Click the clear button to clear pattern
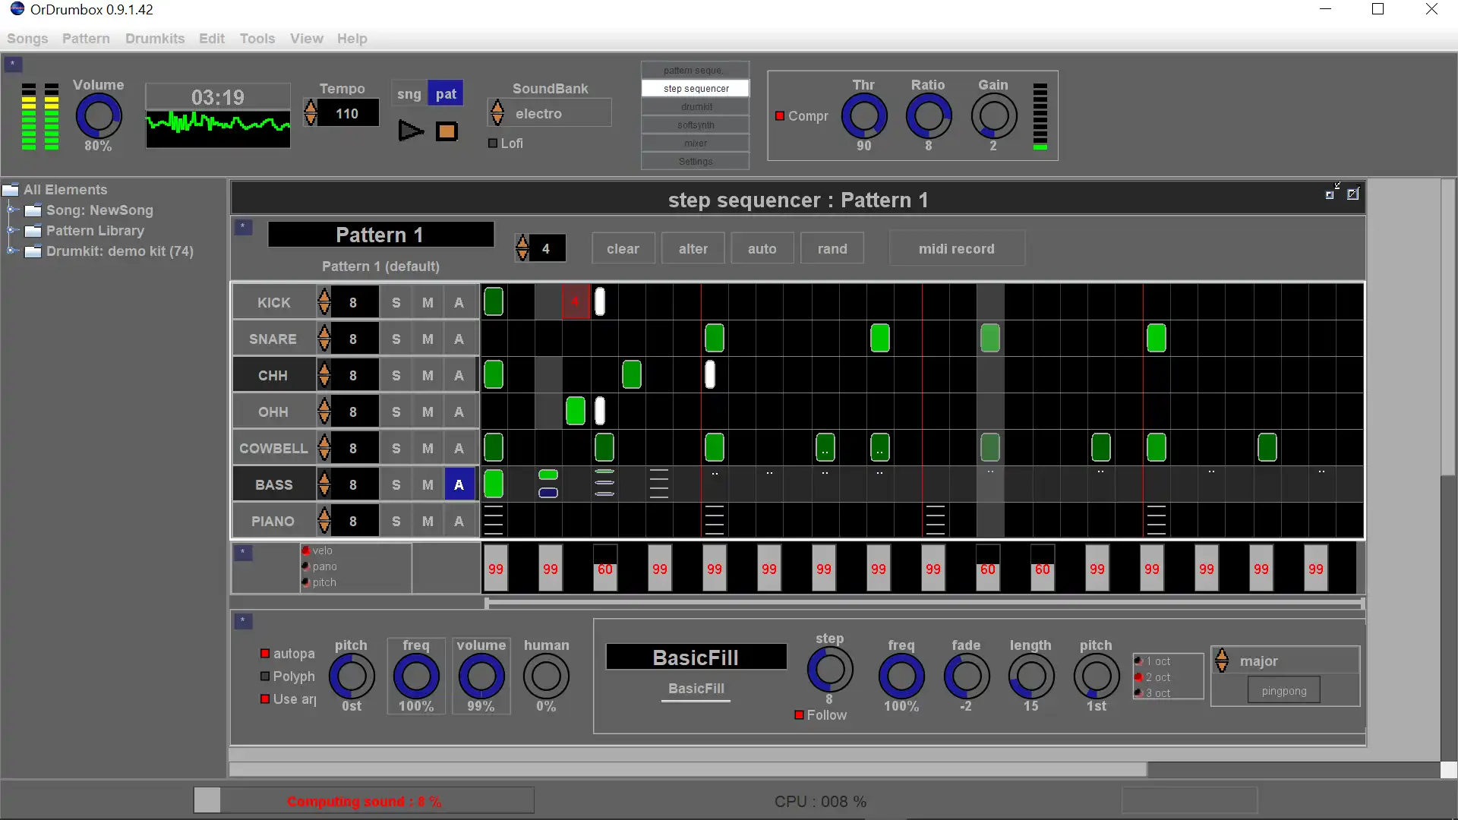The width and height of the screenshot is (1458, 820). [x=623, y=248]
